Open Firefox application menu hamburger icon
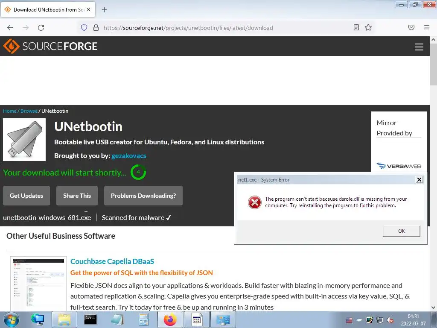This screenshot has height=328, width=437. [x=427, y=27]
